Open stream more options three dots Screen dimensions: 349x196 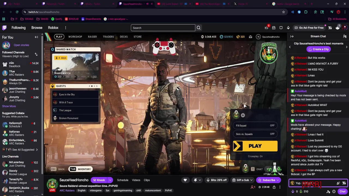click(x=280, y=187)
